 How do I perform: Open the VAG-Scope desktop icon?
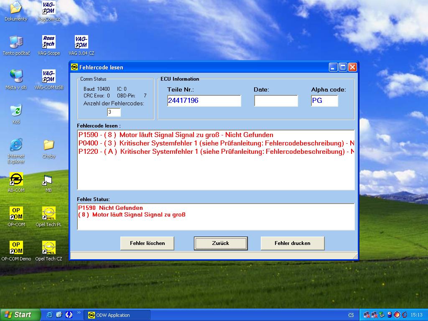(x=48, y=42)
